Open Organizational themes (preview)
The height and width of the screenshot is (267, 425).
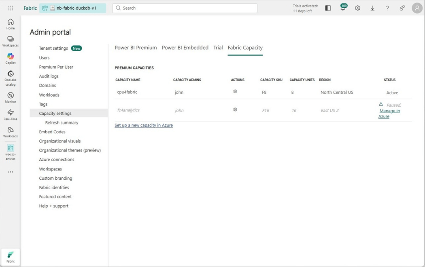tap(70, 150)
